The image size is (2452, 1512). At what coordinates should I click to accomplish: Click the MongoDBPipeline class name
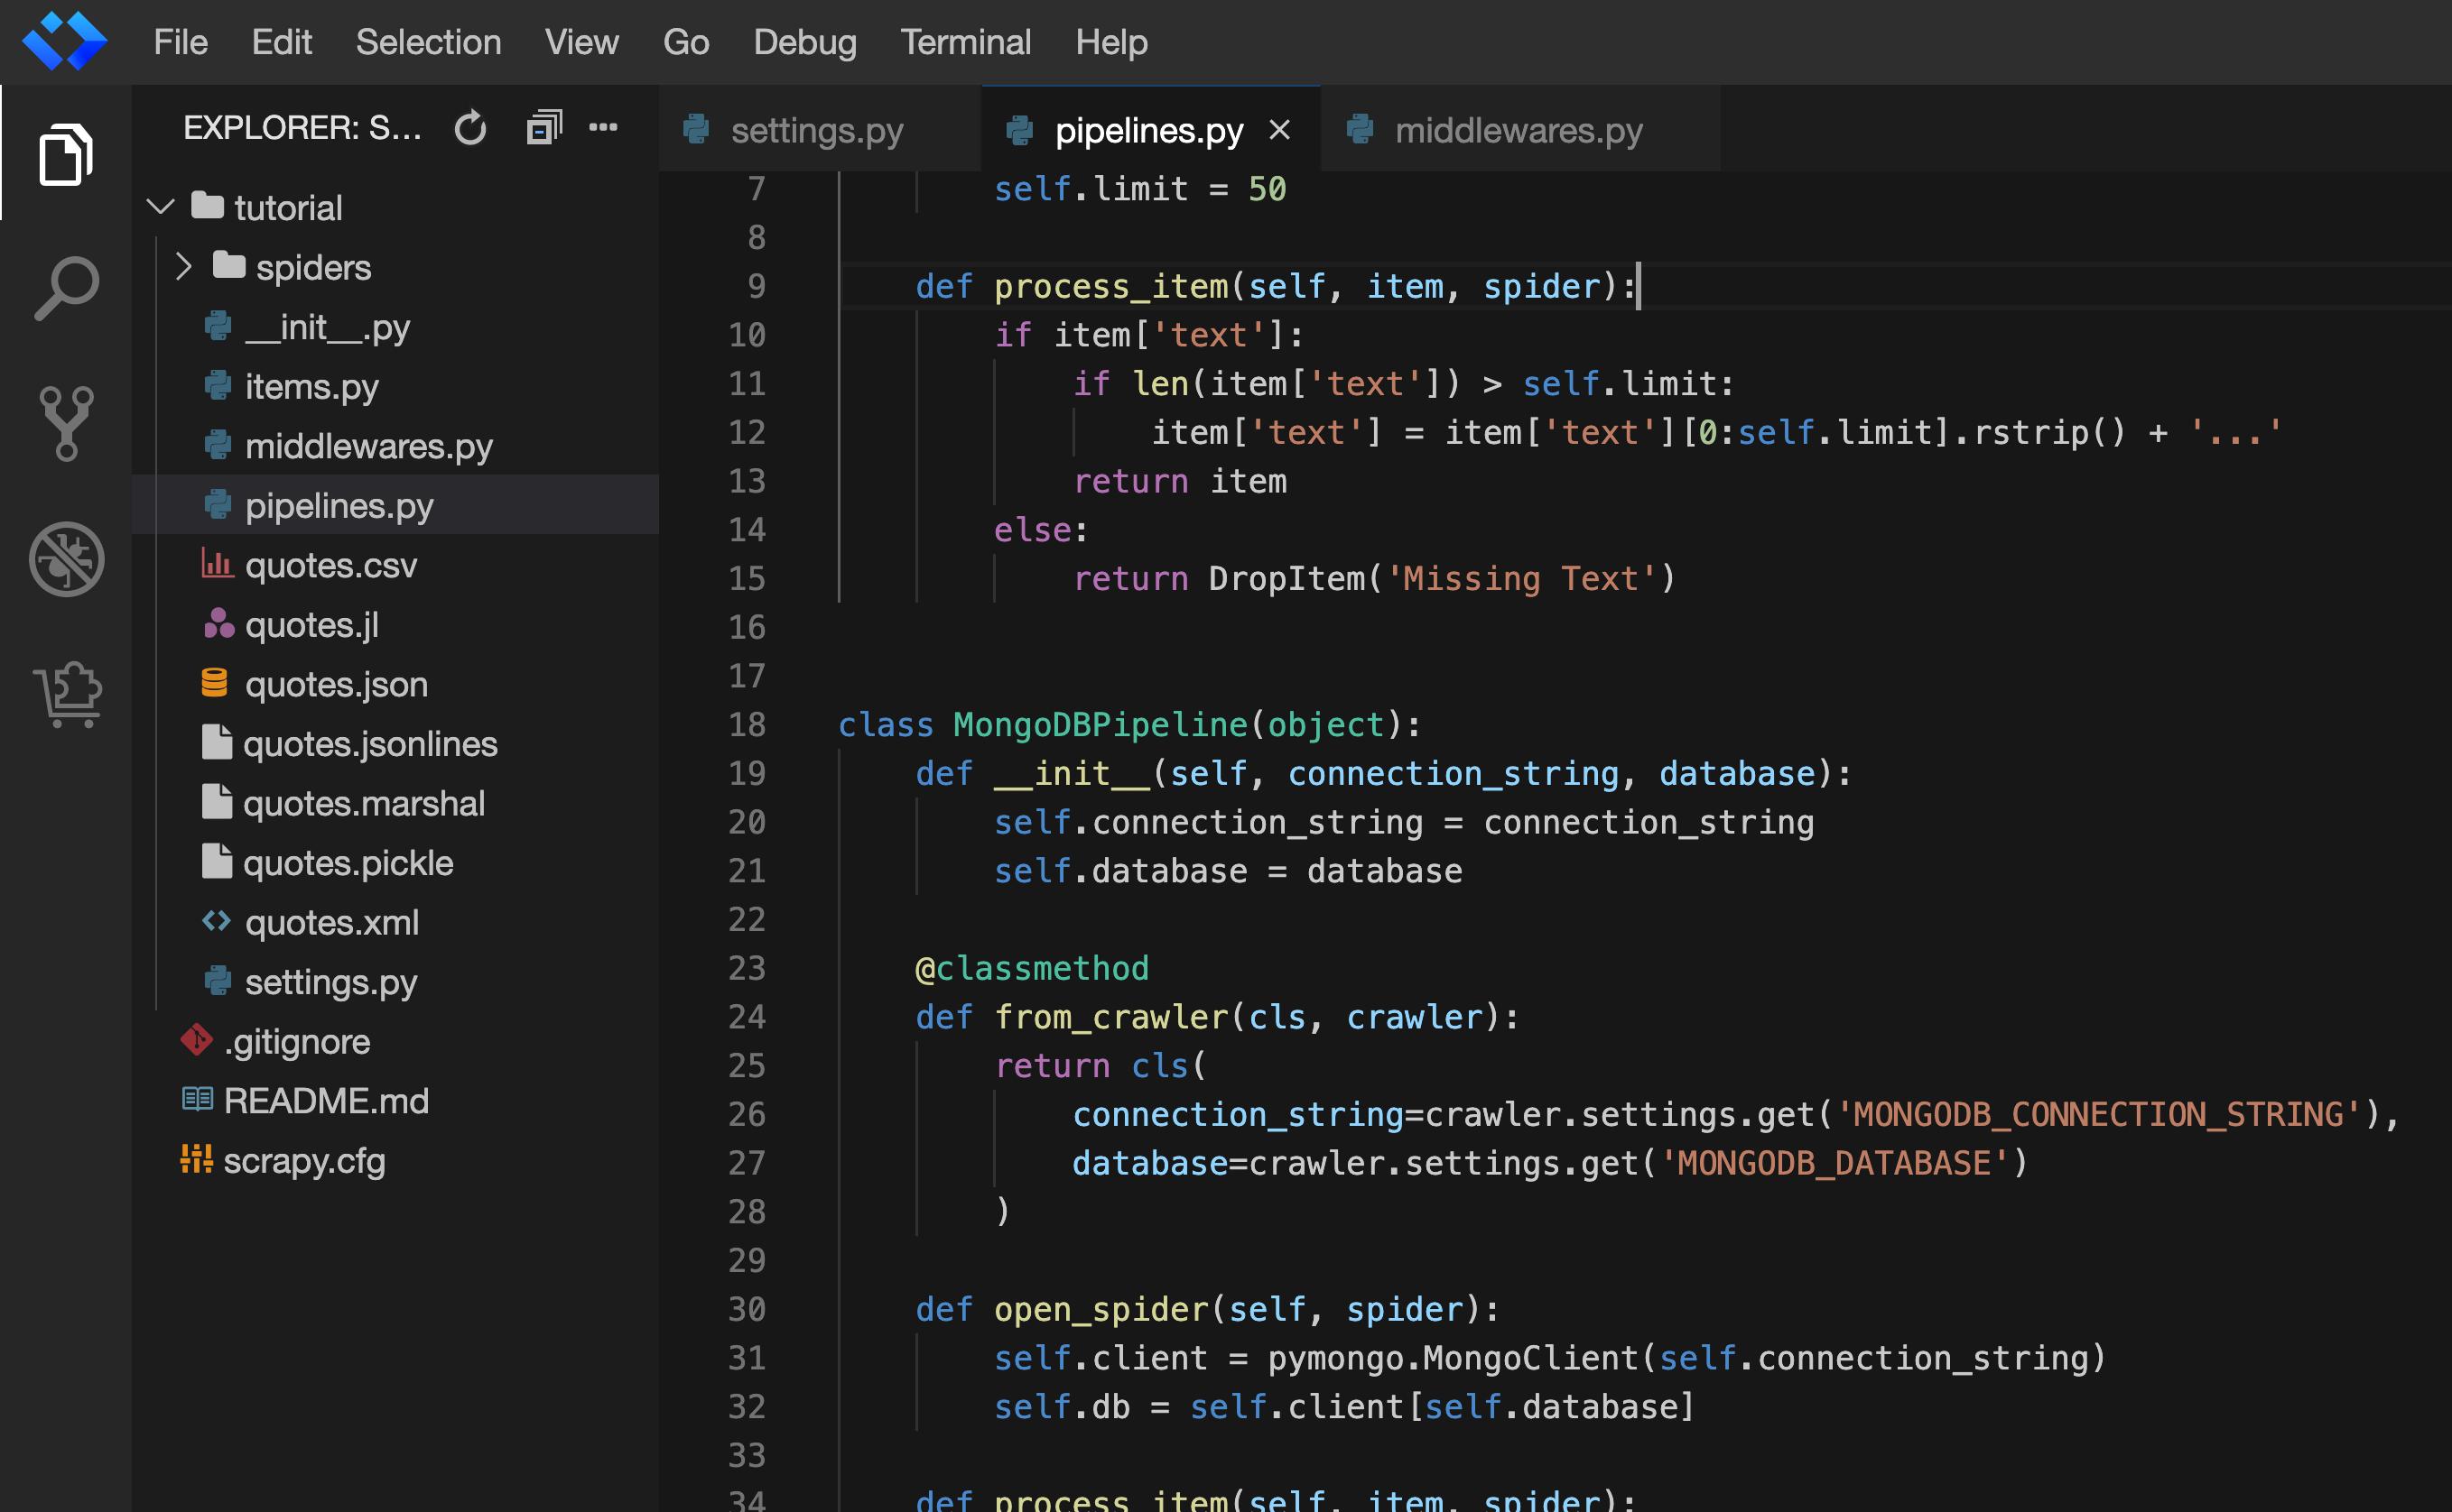click(1100, 724)
